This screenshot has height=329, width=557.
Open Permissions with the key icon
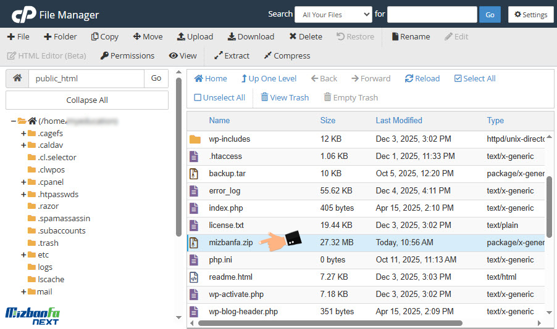click(x=105, y=56)
